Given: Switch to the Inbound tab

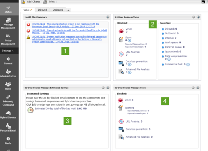Looking at the screenshot, I should [43, 10].
